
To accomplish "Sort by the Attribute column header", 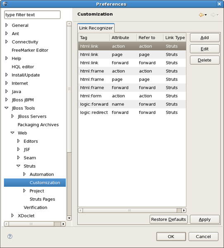I will point(123,38).
